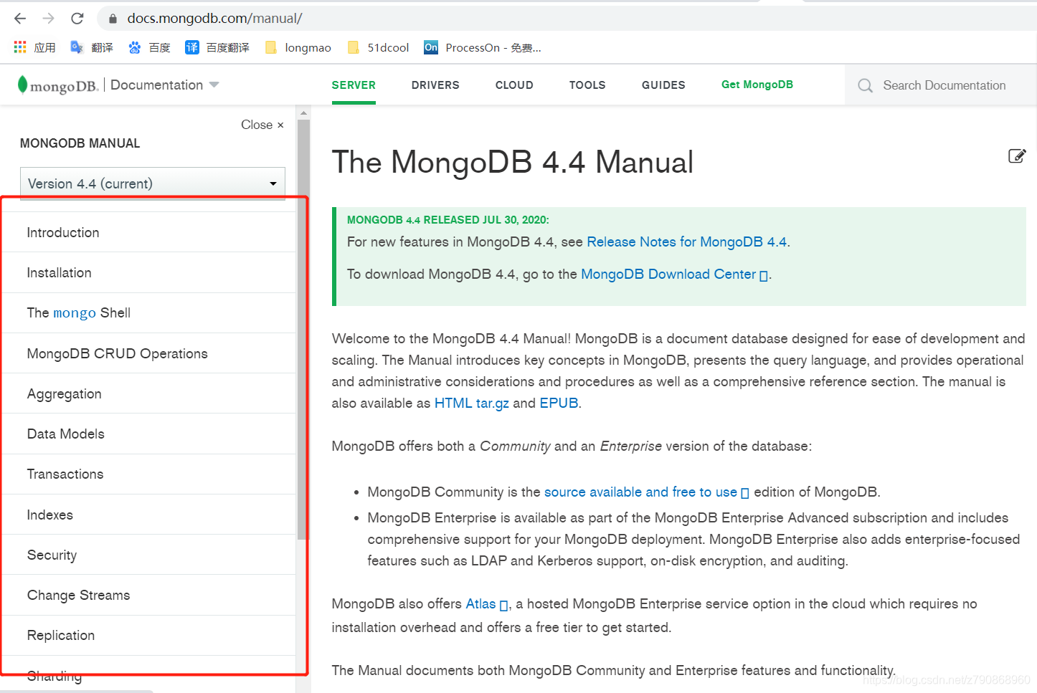Click MONGODB MANUAL sidebar heading
This screenshot has height=693, width=1037.
click(x=80, y=143)
